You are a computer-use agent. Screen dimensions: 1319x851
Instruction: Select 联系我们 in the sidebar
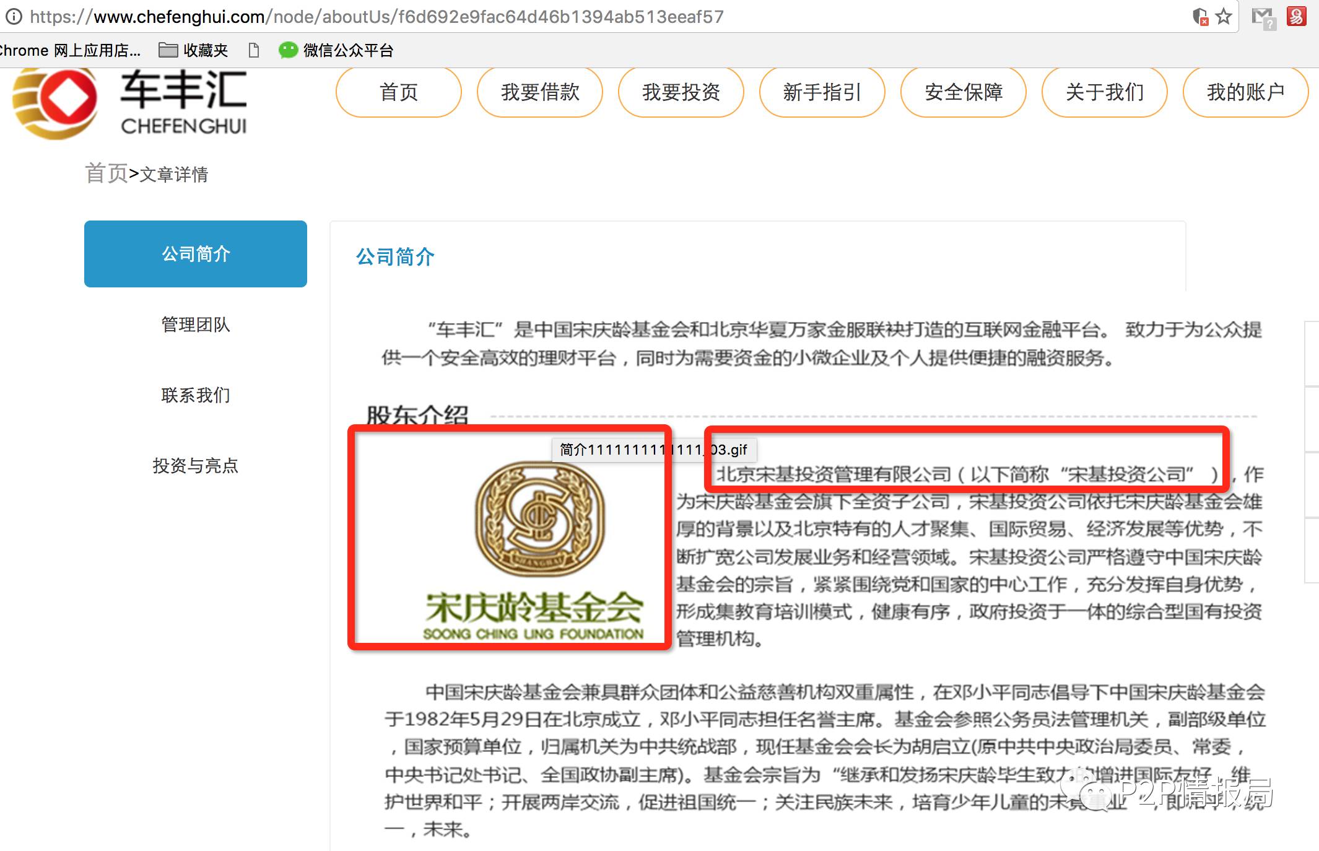point(196,395)
